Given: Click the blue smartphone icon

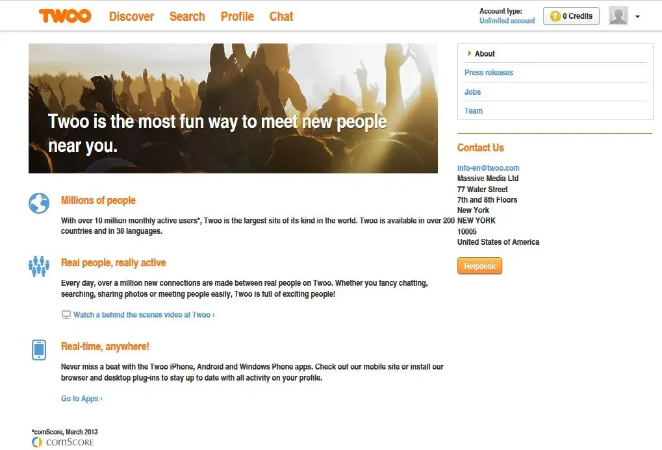Looking at the screenshot, I should [39, 349].
